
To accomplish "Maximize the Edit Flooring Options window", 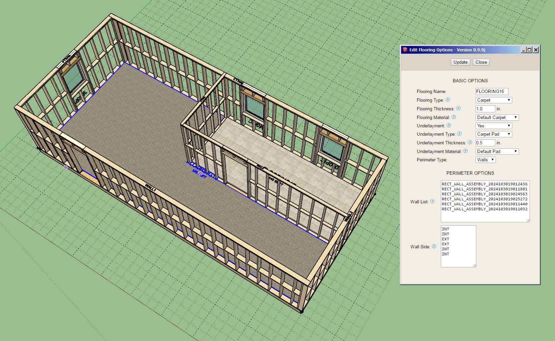I will [x=529, y=50].
